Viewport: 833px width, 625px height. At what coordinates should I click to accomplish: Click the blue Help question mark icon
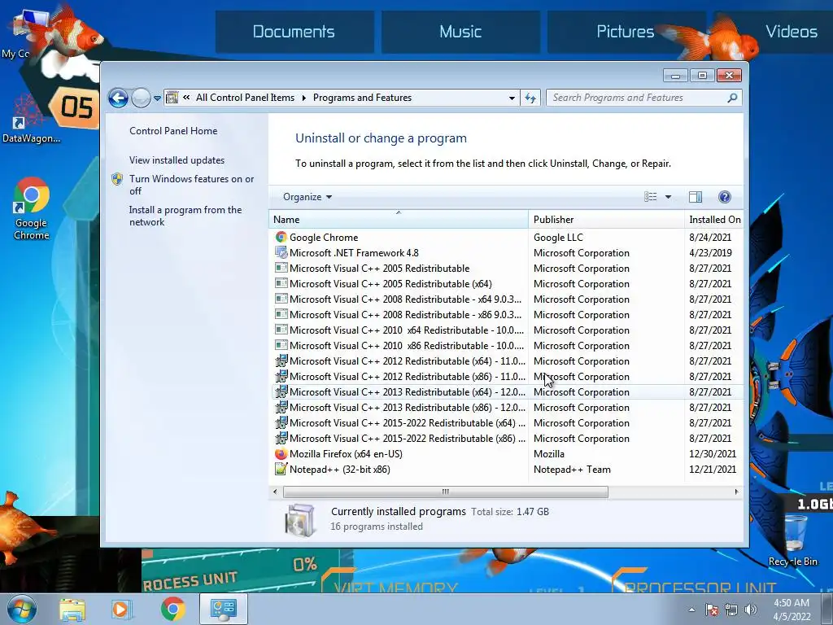point(724,197)
